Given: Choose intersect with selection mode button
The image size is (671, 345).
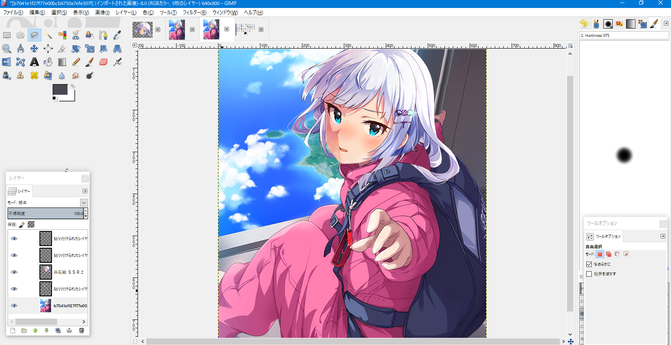Looking at the screenshot, I should (x=626, y=254).
